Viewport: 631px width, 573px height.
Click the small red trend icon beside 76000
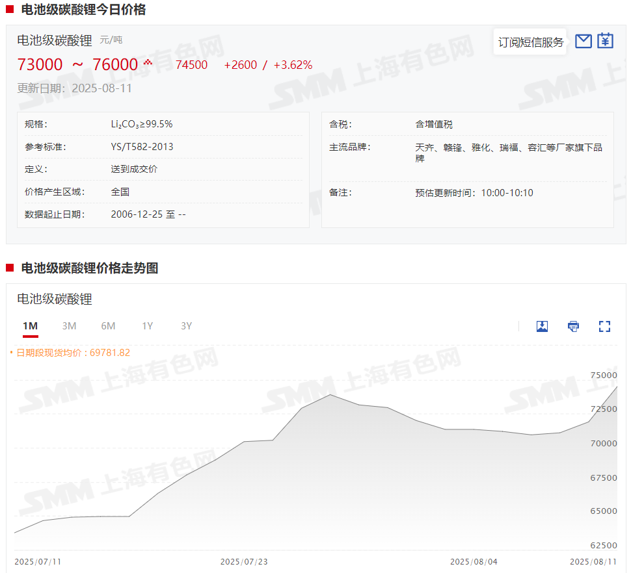[x=148, y=62]
